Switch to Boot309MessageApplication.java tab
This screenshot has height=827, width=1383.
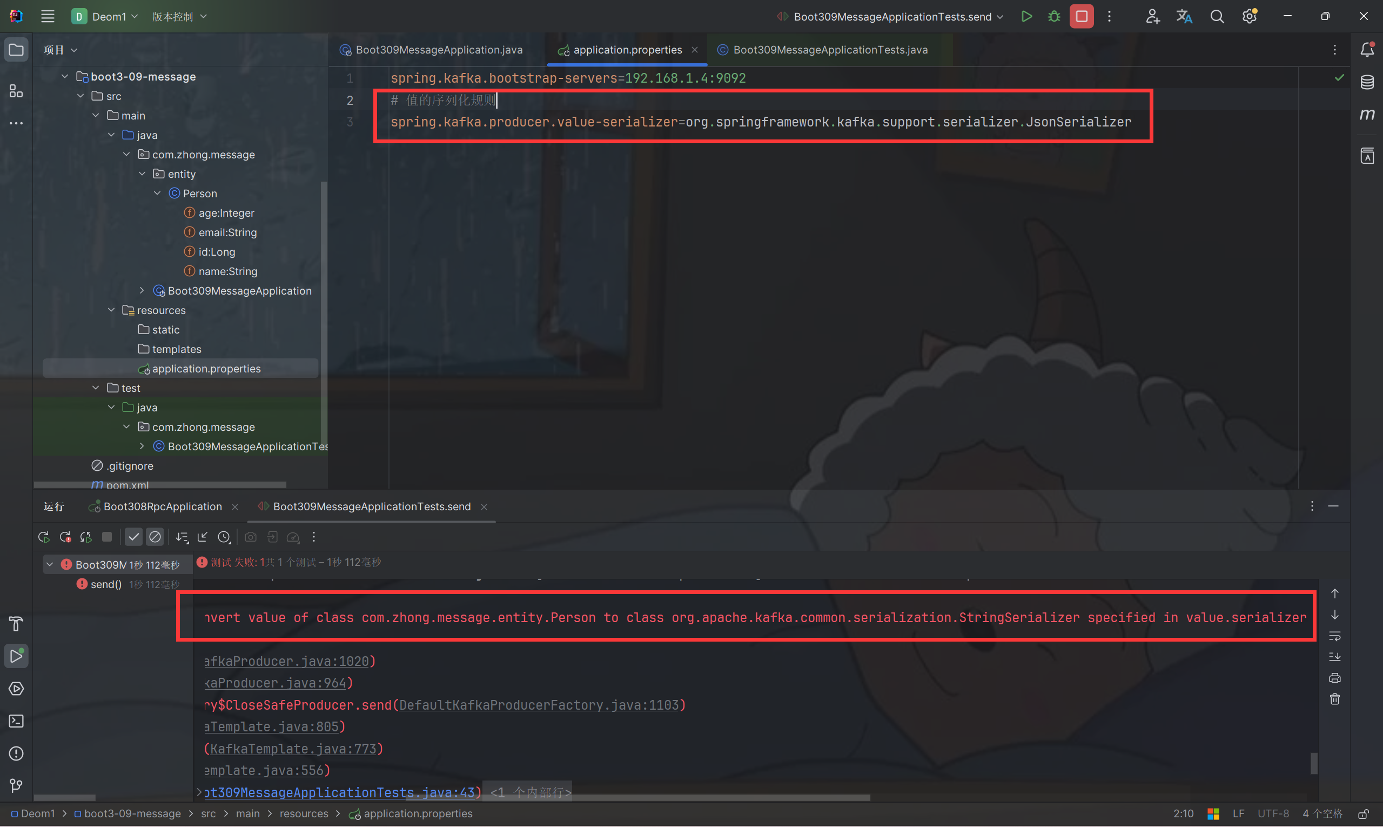click(441, 48)
